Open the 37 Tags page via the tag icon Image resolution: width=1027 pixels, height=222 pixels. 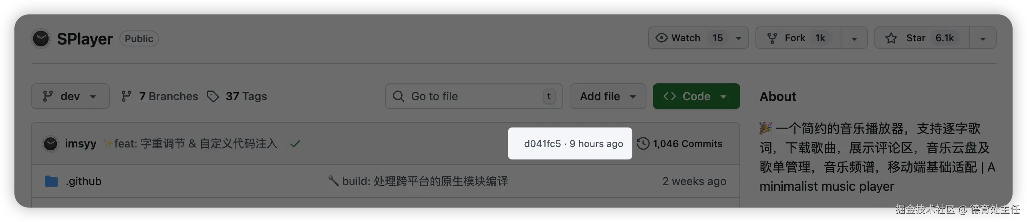[213, 97]
